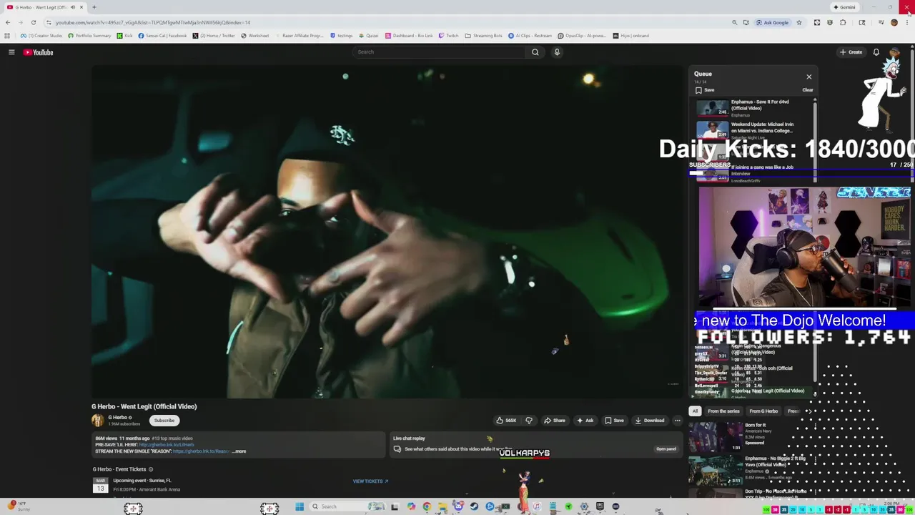Mute the G Herbo browser tab
Viewport: 915px width, 515px height.
point(72,7)
